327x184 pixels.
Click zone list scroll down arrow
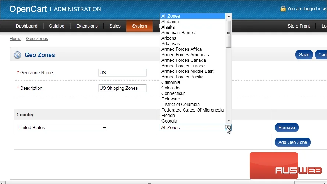click(229, 121)
